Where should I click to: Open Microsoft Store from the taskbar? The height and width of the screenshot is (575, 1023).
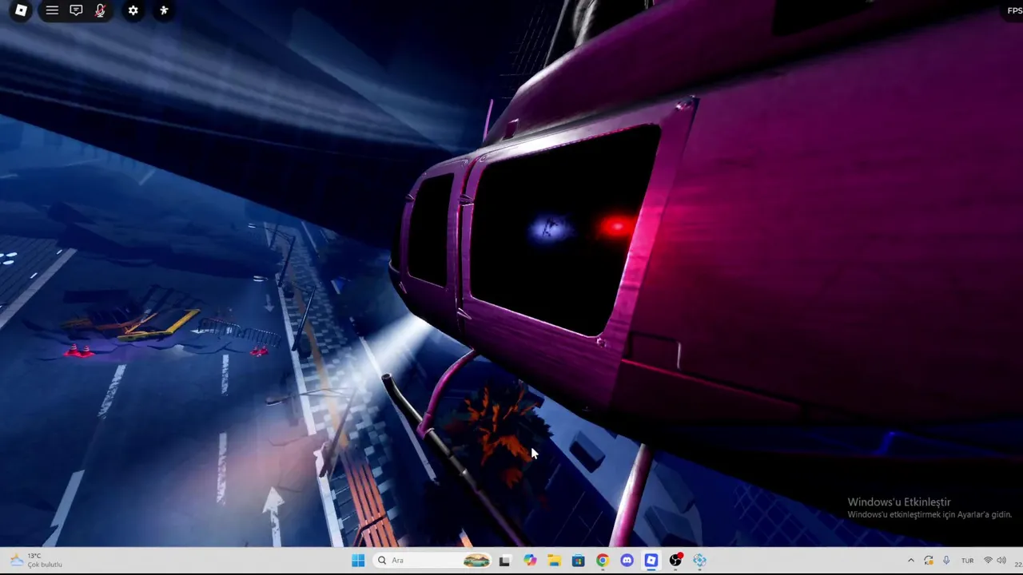[x=578, y=561]
